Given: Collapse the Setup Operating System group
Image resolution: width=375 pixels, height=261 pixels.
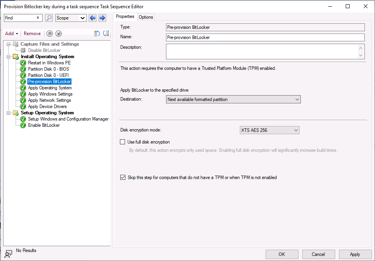Looking at the screenshot, I should pyautogui.click(x=8, y=113).
